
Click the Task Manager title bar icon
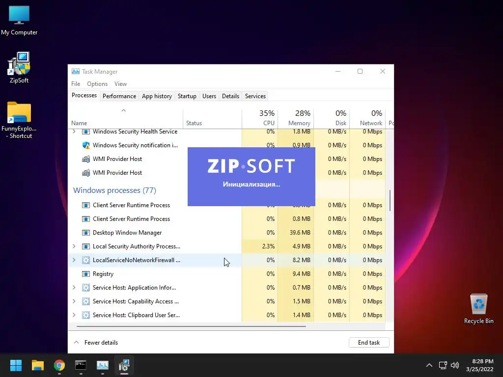[x=75, y=72]
